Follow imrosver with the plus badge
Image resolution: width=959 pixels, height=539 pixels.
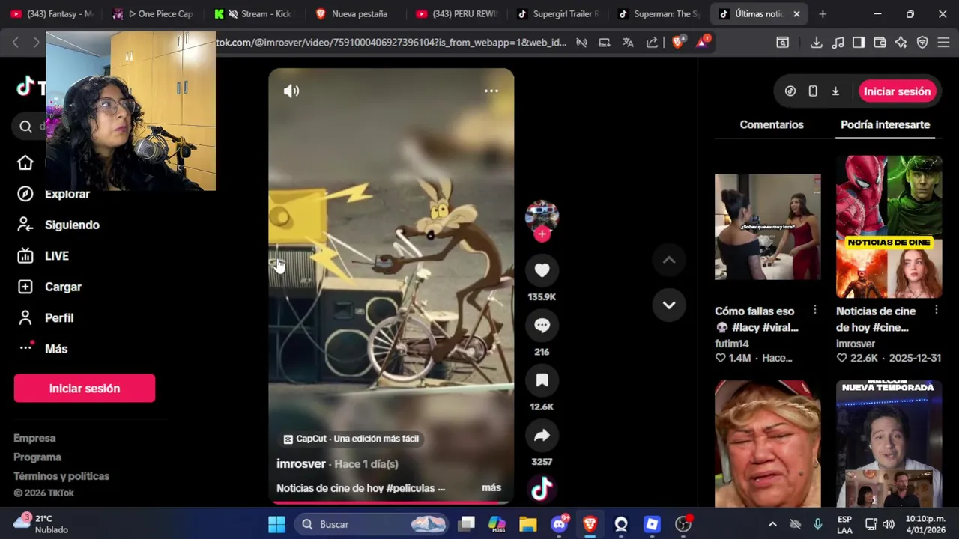pos(542,234)
